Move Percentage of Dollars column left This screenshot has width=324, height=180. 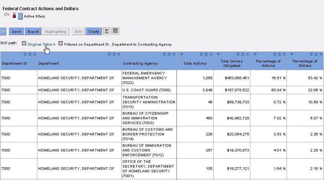click(x=292, y=54)
